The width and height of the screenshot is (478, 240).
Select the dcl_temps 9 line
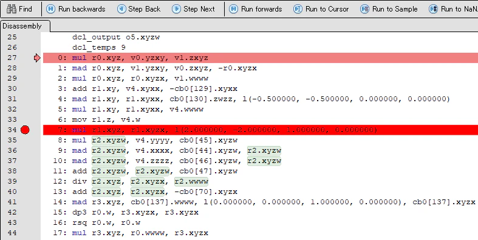[x=99, y=47]
